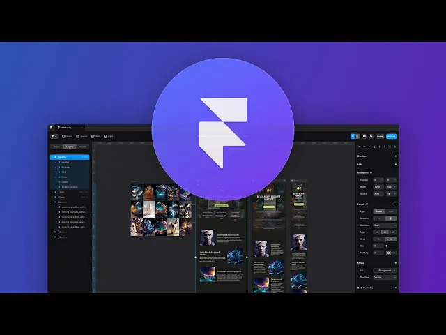
Task: Expand the Phone breakpoint layer
Action: coord(52,197)
